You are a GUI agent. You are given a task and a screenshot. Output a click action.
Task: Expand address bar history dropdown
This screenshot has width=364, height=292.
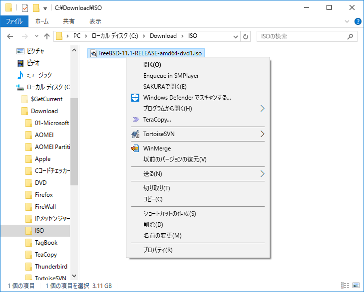[235, 36]
